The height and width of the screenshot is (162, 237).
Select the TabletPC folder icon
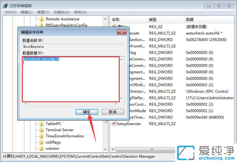click(41, 124)
